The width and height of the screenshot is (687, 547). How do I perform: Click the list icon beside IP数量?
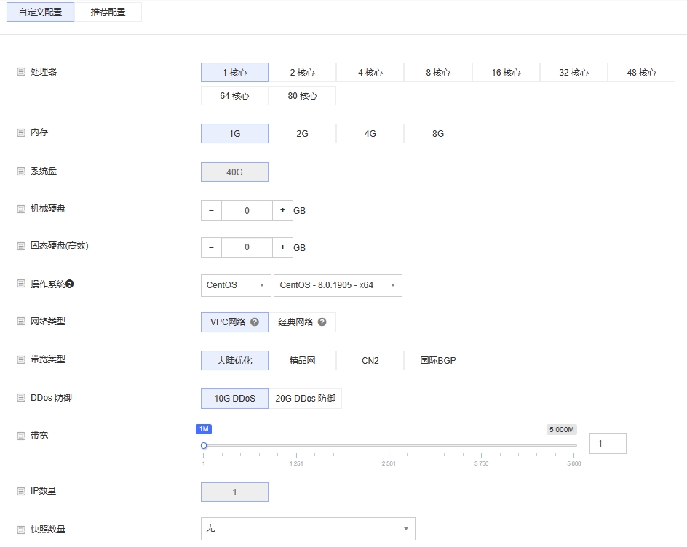pyautogui.click(x=21, y=491)
